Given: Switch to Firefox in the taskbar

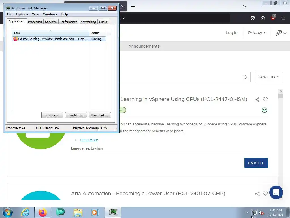Looking at the screenshot, I should pyautogui.click(x=42, y=212).
